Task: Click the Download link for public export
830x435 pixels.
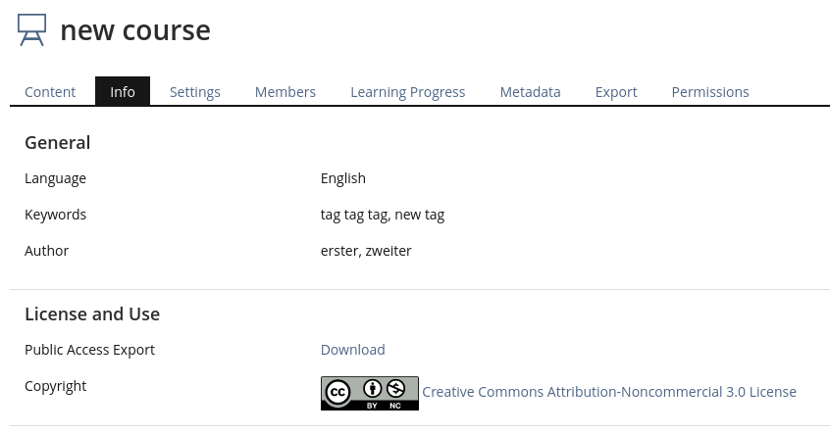Action: (353, 350)
